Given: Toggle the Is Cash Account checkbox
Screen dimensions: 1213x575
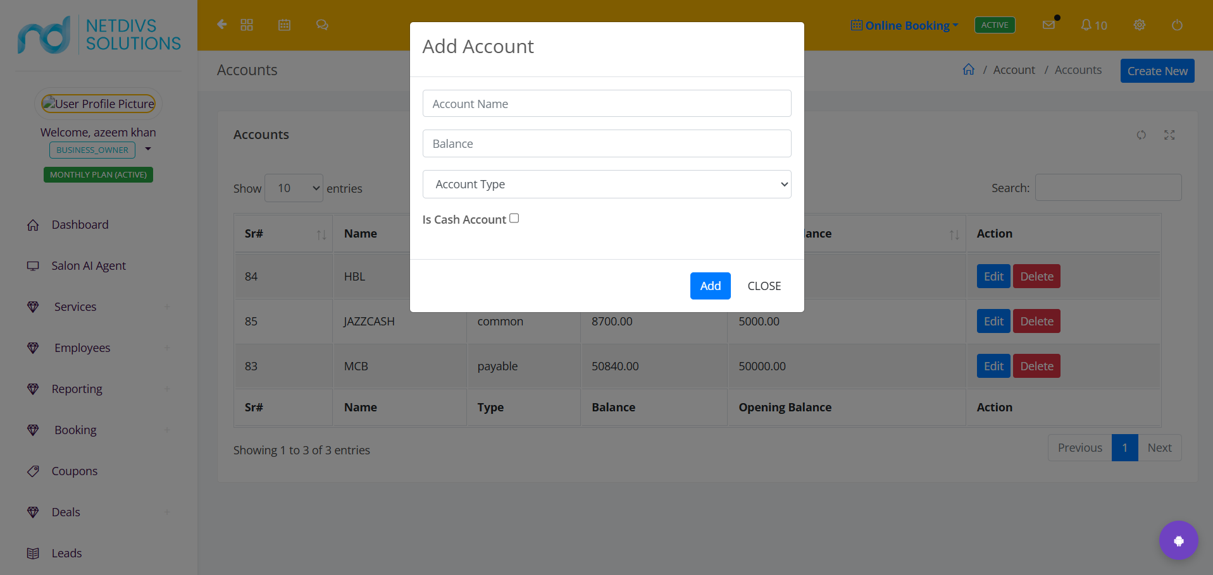Looking at the screenshot, I should 514,218.
